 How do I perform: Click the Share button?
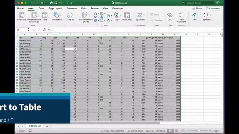tap(197, 9)
